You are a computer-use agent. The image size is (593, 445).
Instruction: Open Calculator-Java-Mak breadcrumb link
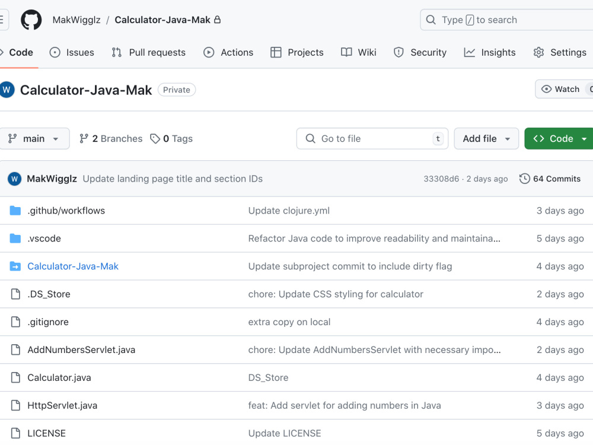162,20
